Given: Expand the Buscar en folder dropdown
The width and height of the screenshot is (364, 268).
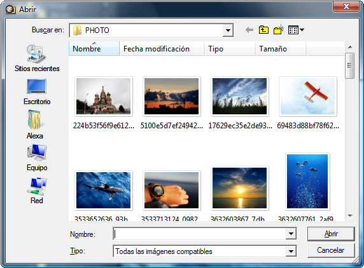Looking at the screenshot, I should point(228,30).
